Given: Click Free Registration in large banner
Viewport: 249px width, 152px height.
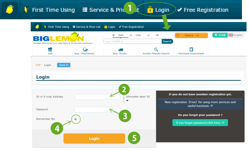Looking at the screenshot, I should (x=203, y=10).
